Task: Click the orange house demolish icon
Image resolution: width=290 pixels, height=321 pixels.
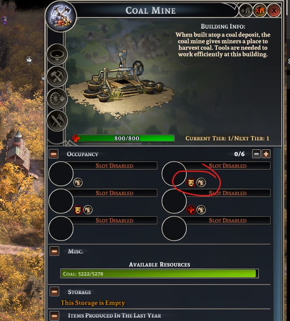Action: pos(260,10)
